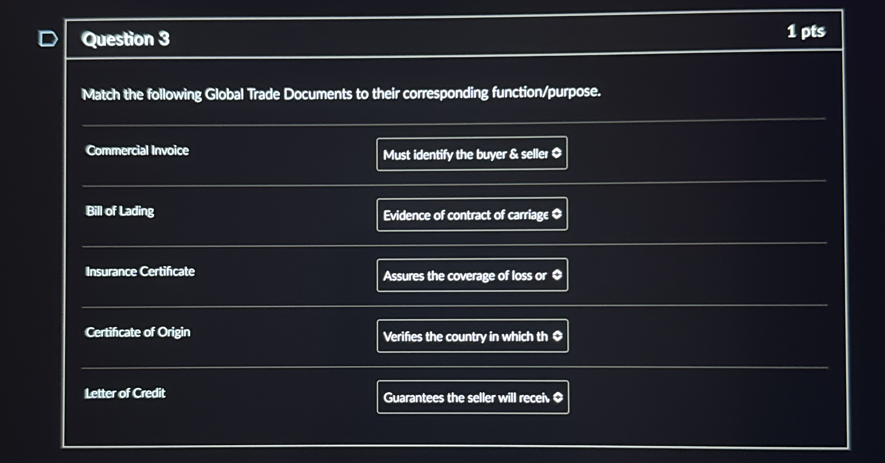Screen dimensions: 885x463
Task: Click the Commercial Invoice label
Action: click(137, 150)
